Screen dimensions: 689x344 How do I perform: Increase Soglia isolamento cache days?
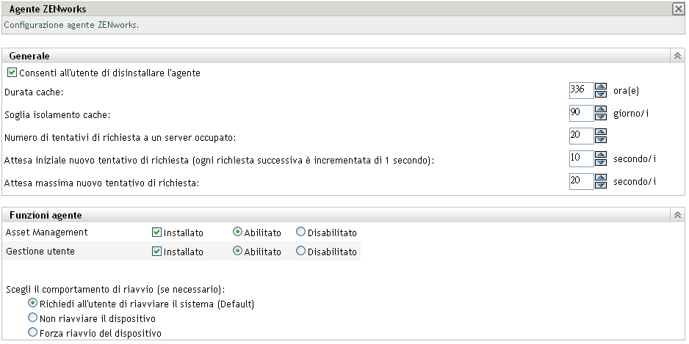click(x=601, y=109)
